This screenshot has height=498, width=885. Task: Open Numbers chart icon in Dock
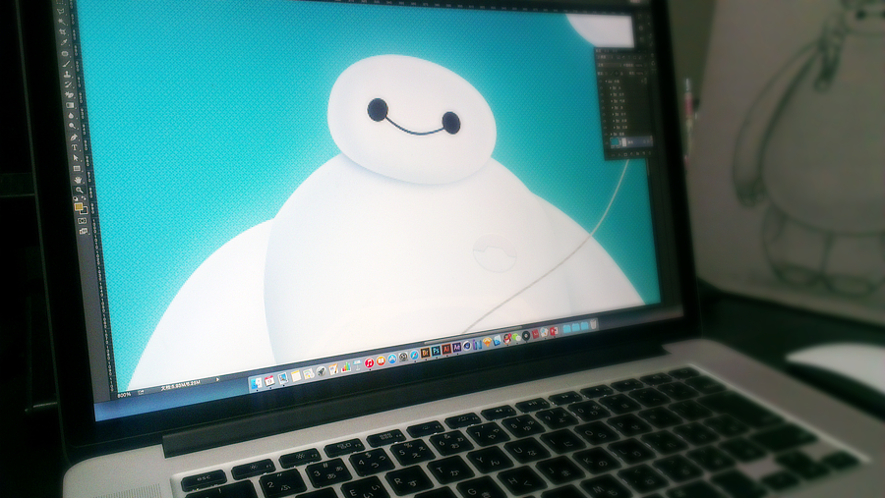[x=346, y=367]
